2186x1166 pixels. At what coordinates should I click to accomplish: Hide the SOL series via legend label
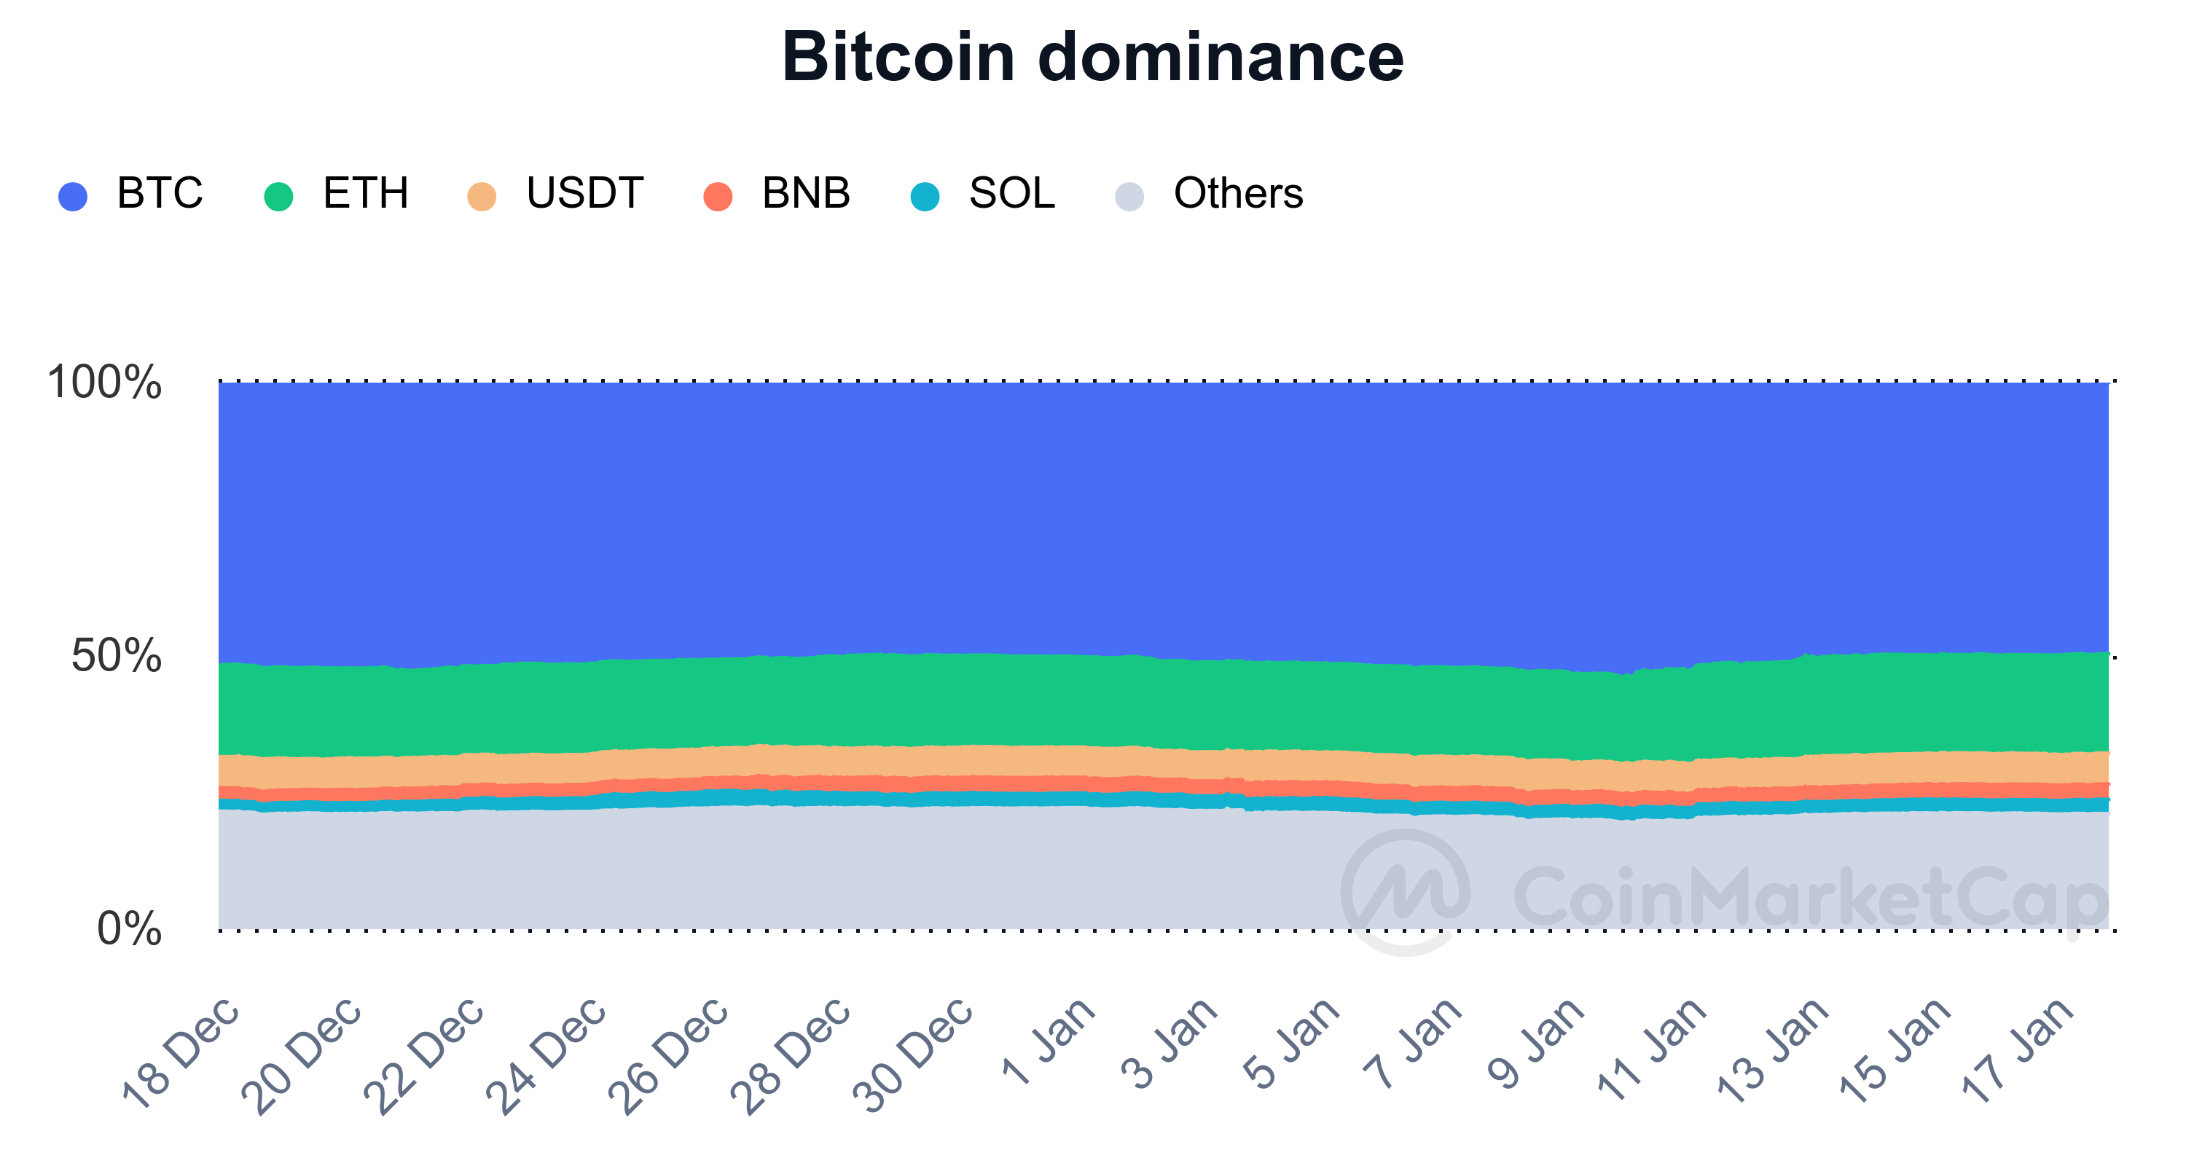click(x=1012, y=194)
